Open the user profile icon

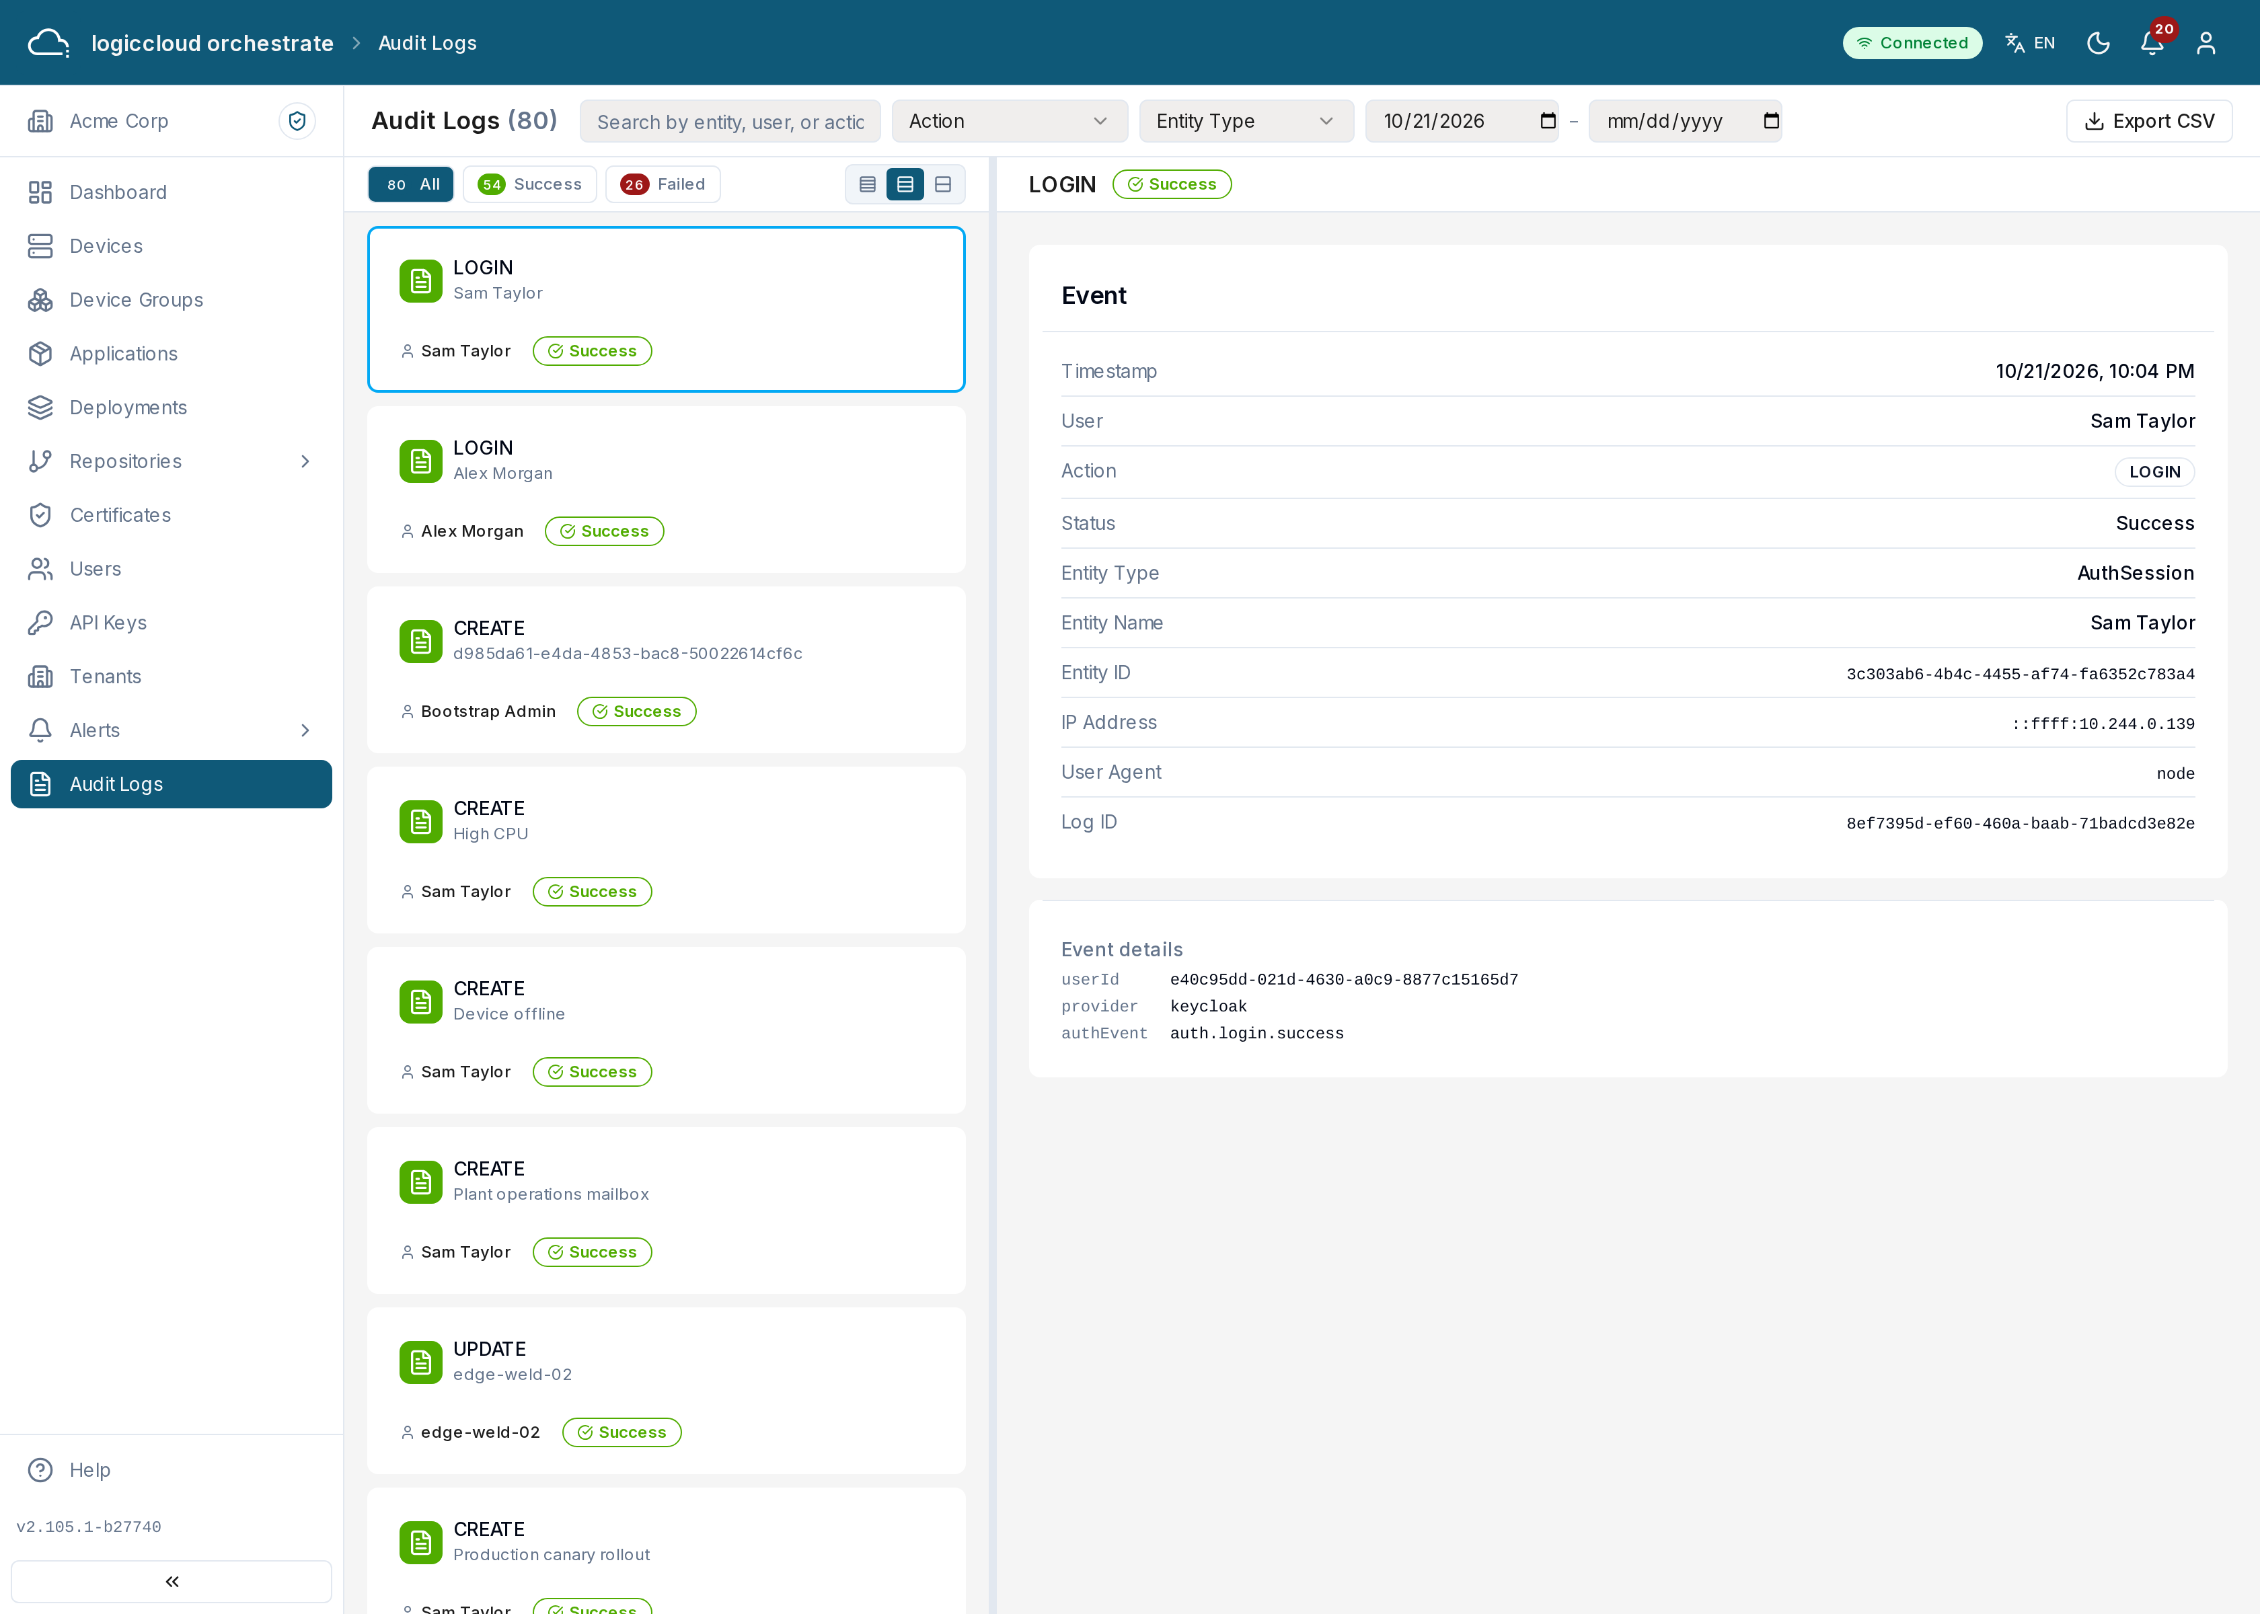pos(2206,43)
